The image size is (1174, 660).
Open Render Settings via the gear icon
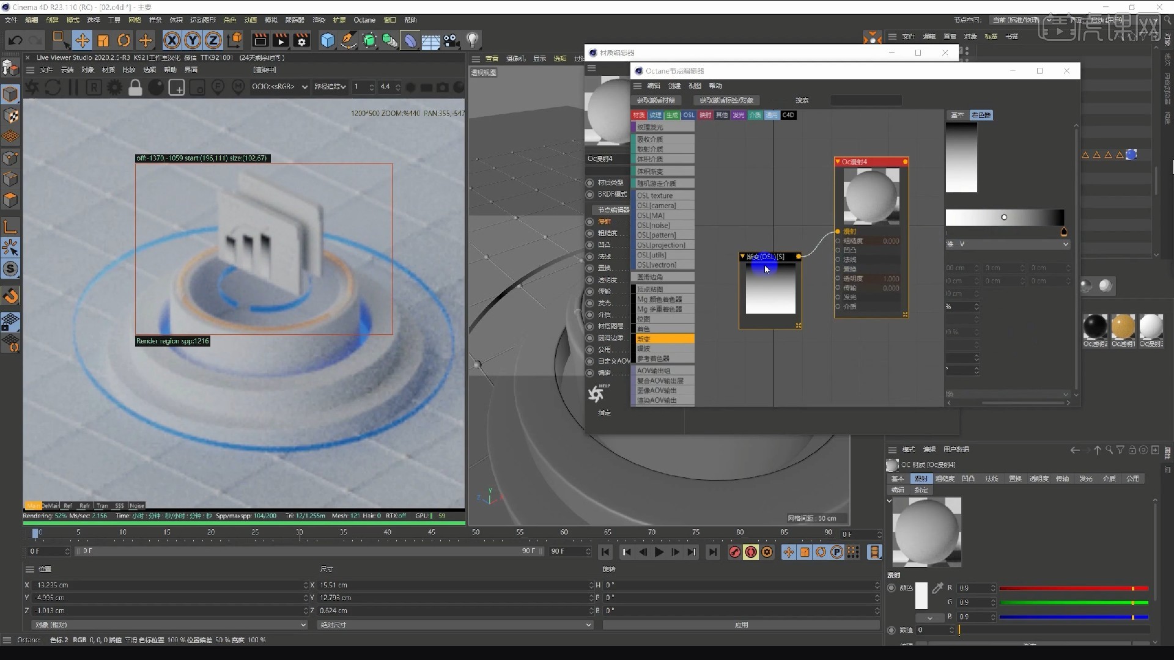pyautogui.click(x=301, y=40)
